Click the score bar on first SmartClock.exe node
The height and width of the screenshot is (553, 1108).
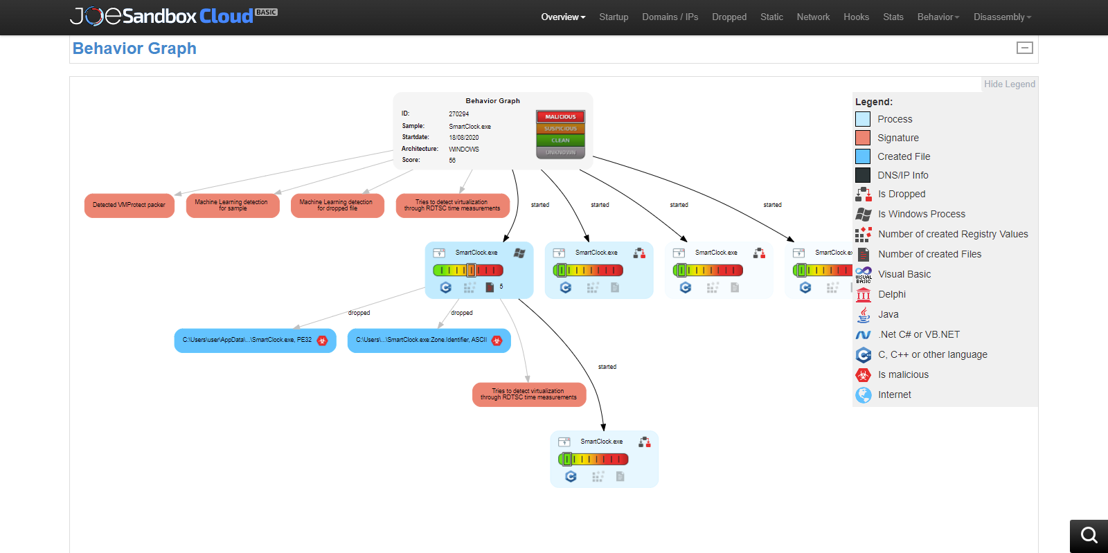point(468,271)
